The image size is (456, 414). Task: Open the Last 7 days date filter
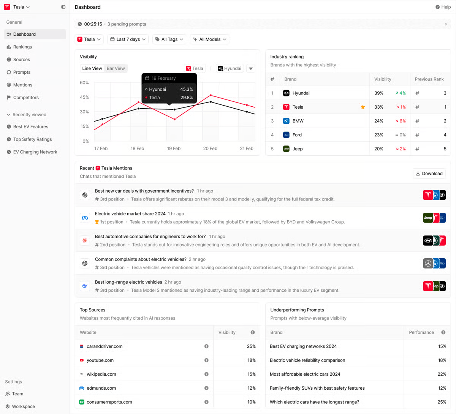point(128,39)
